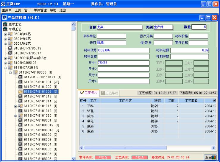
Task: Click the part icon for 6113K07-8101014
Action: [20, 101]
